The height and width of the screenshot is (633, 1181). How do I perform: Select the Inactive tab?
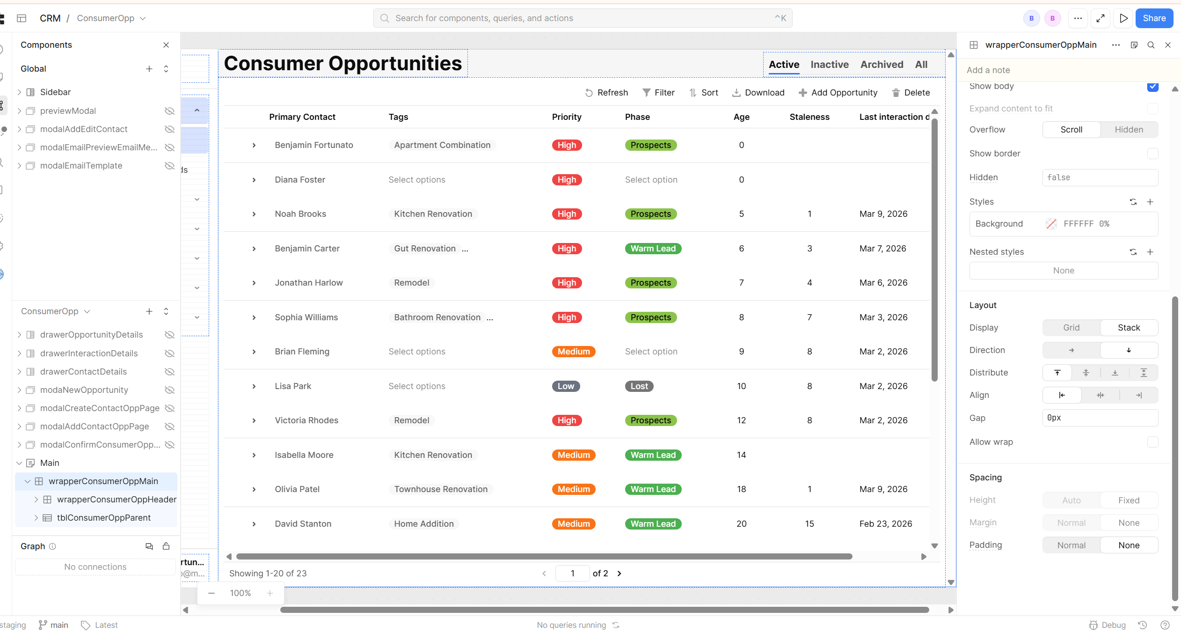point(829,65)
